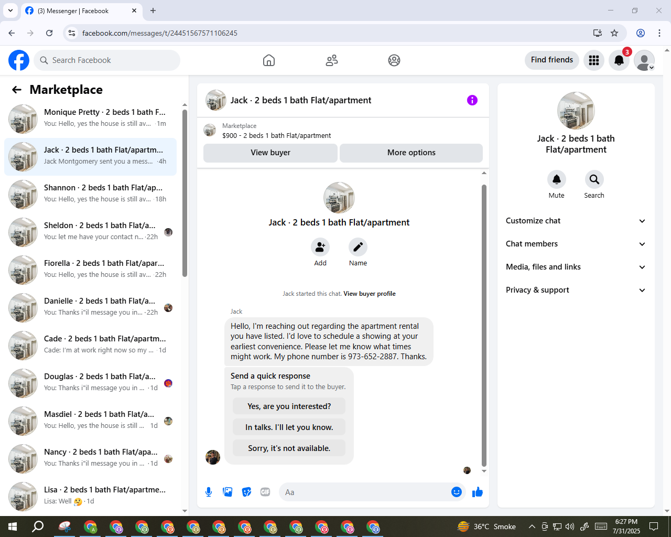Viewport: 671px width, 537px height.
Task: Show hidden system tray icons chevron
Action: [x=532, y=527]
